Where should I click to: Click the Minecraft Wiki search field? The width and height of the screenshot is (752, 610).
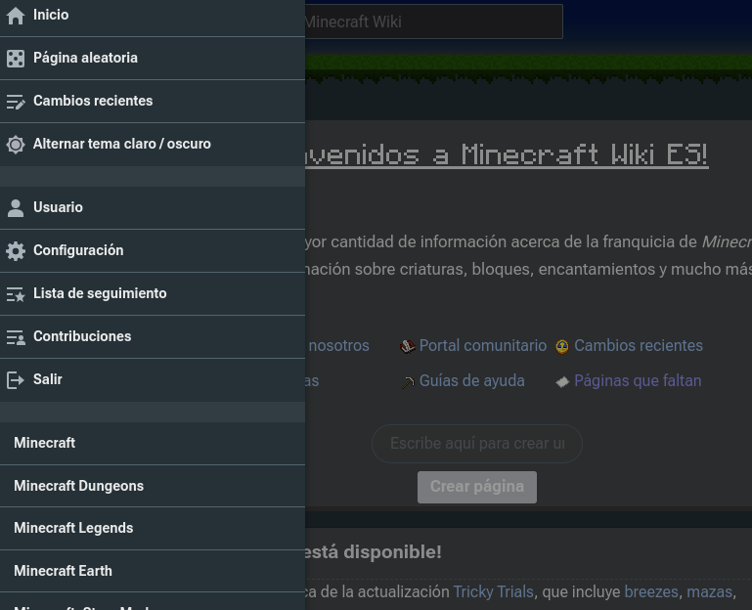coord(433,22)
